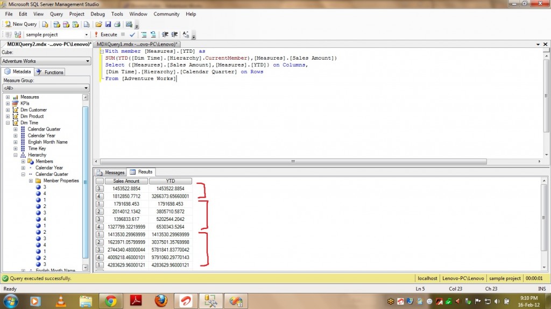The image size is (551, 309).
Task: Open the Measure Group dropdown
Action: click(x=86, y=88)
